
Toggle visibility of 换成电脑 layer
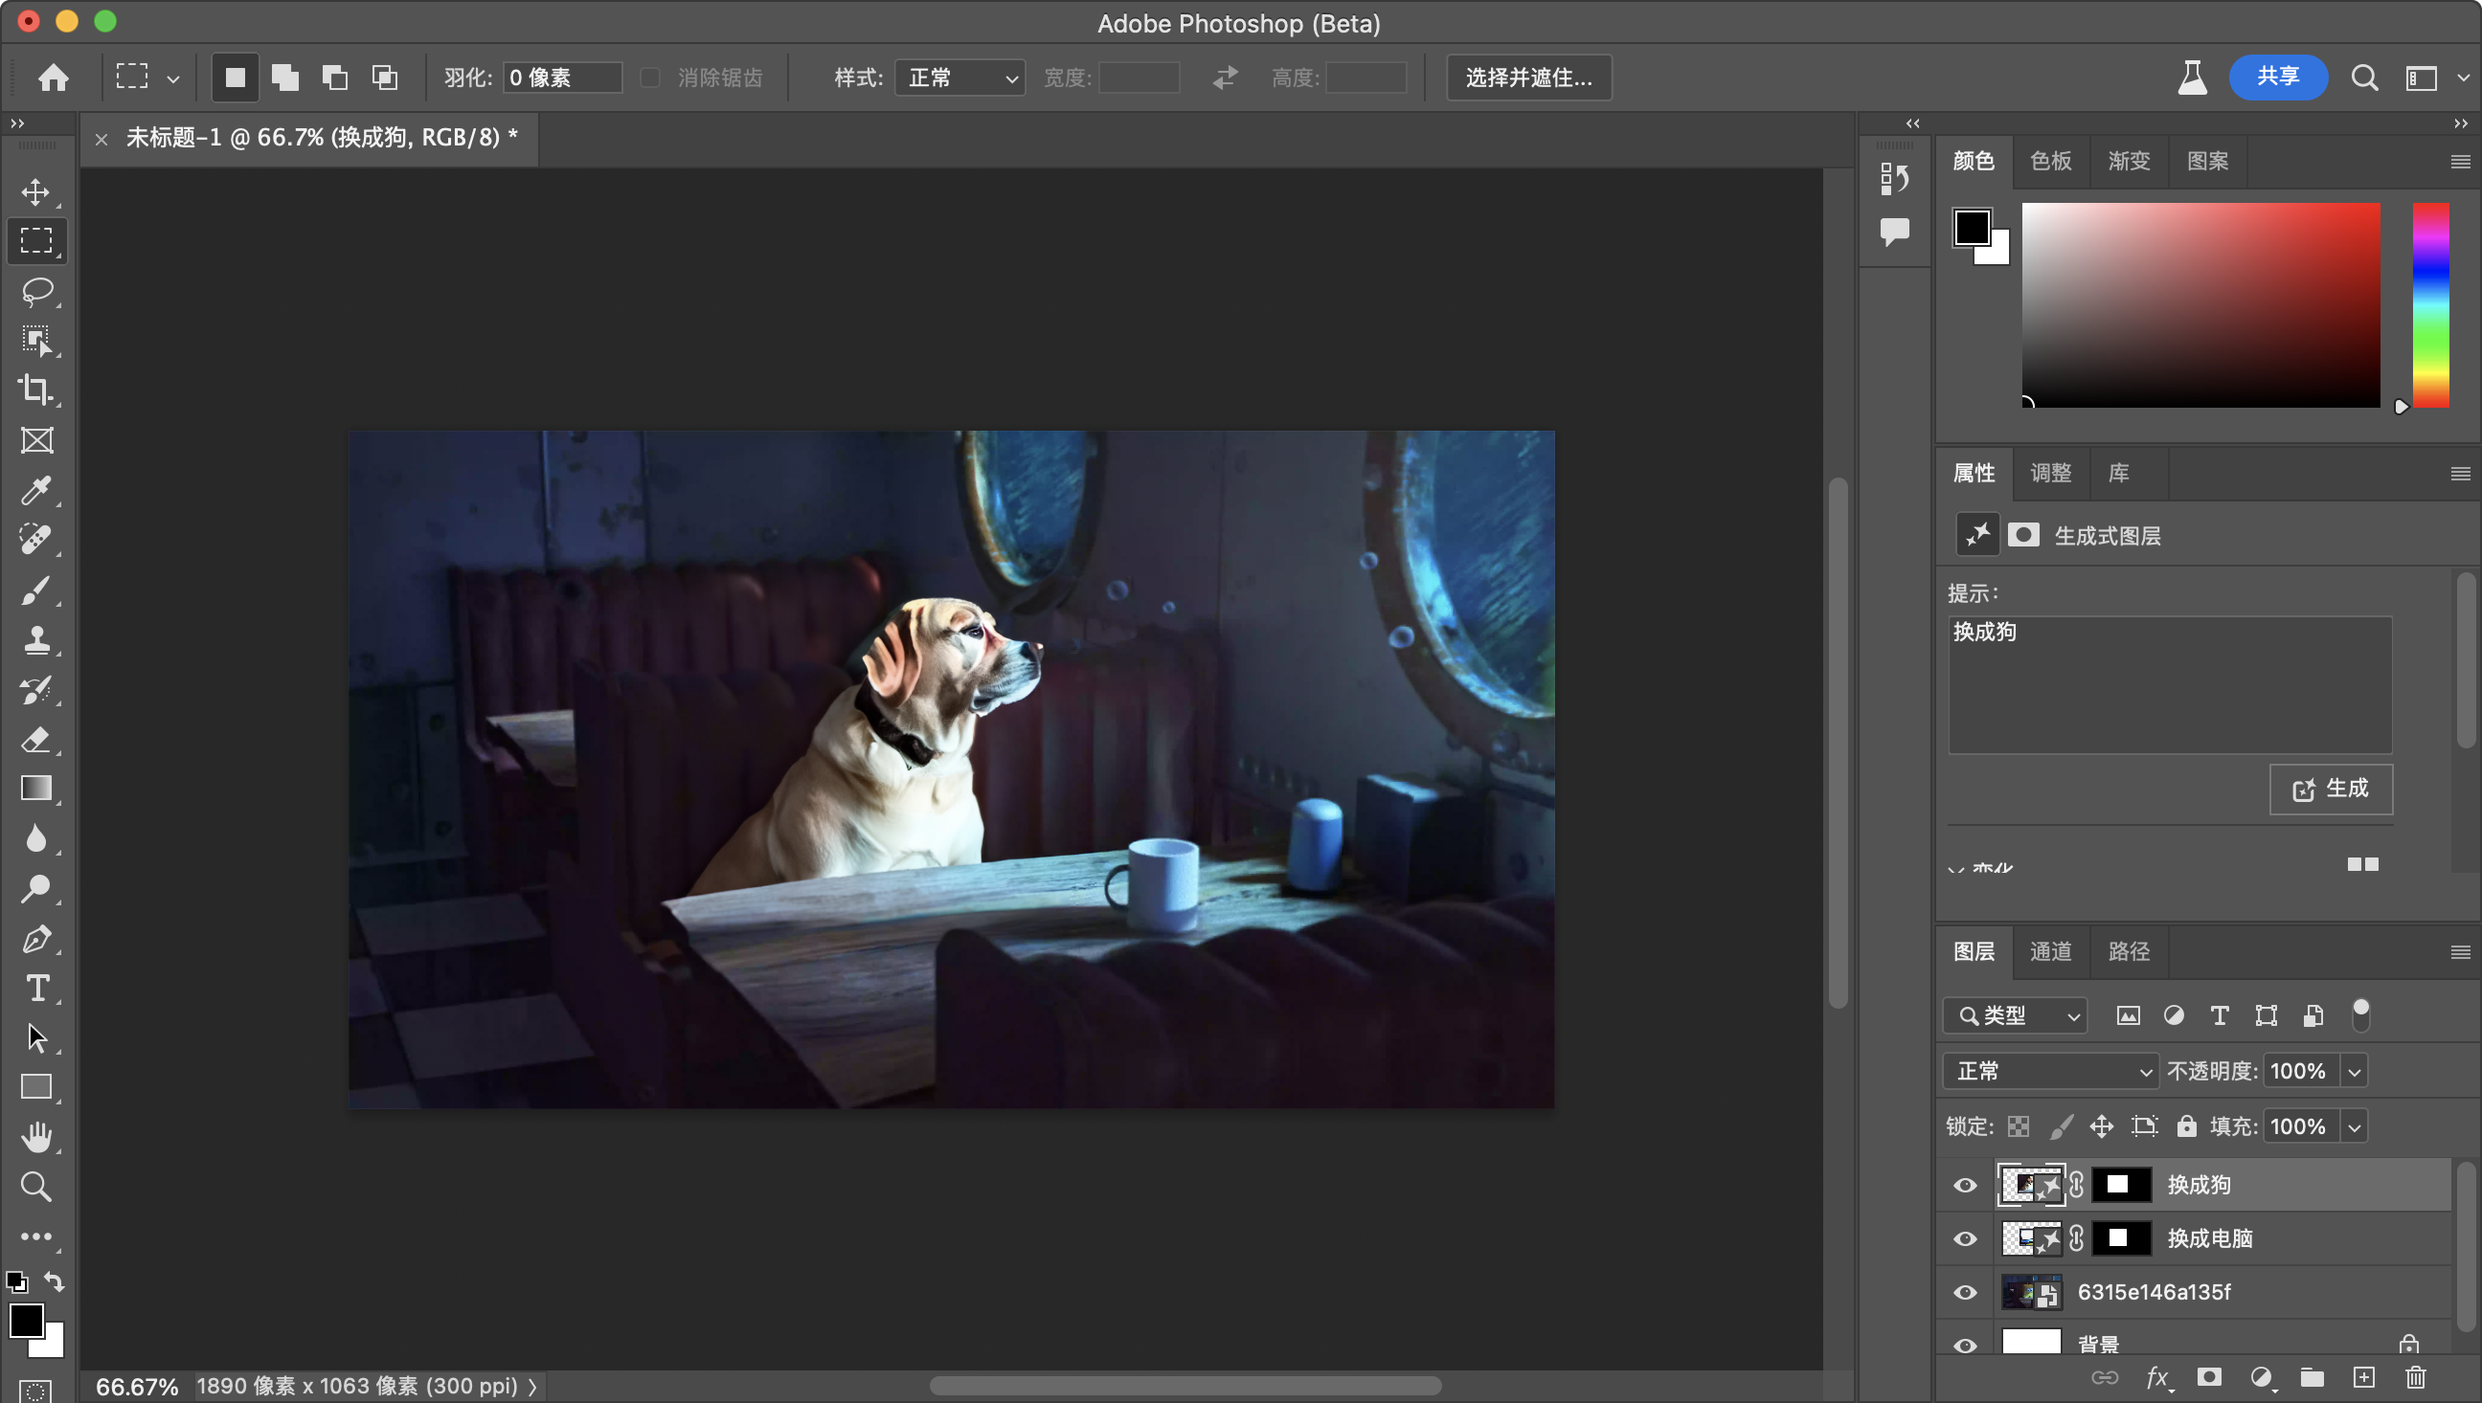click(1964, 1238)
